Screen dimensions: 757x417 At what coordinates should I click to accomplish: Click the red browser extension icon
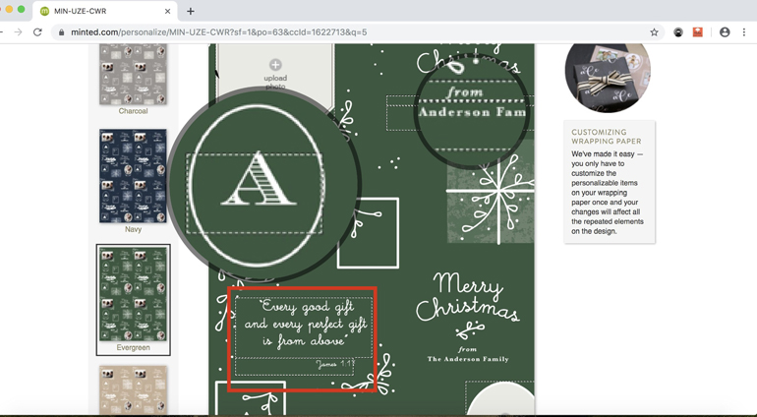tap(698, 32)
